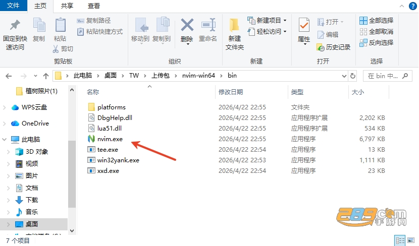Screen dimensions: 419x246
Task: Go up one folder with up arrow
Action: point(46,76)
